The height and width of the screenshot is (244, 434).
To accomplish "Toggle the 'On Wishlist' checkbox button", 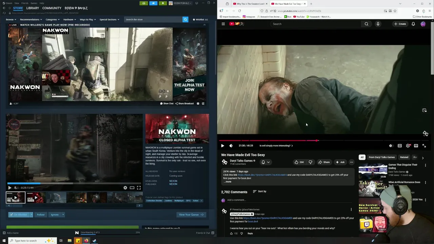I will click(19, 215).
